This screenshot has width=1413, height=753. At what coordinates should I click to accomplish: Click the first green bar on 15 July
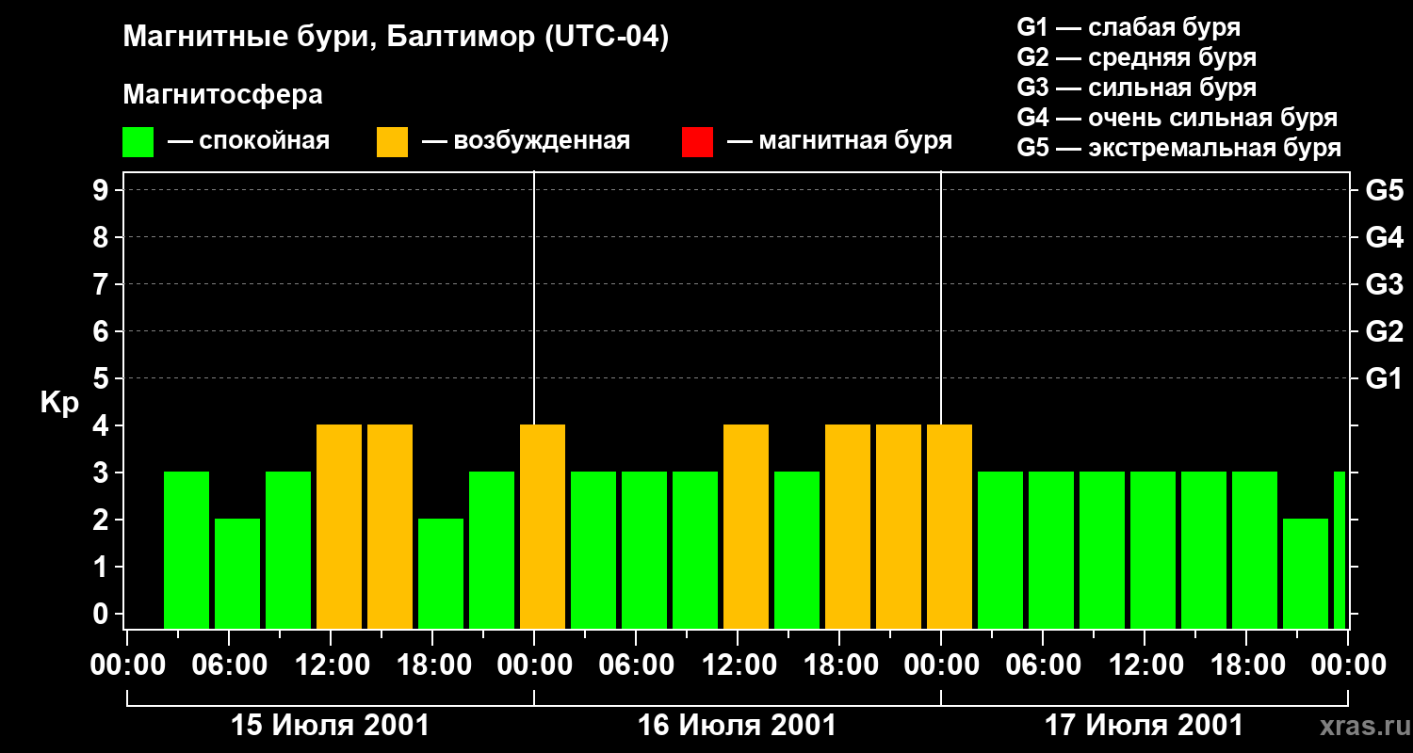(x=187, y=551)
